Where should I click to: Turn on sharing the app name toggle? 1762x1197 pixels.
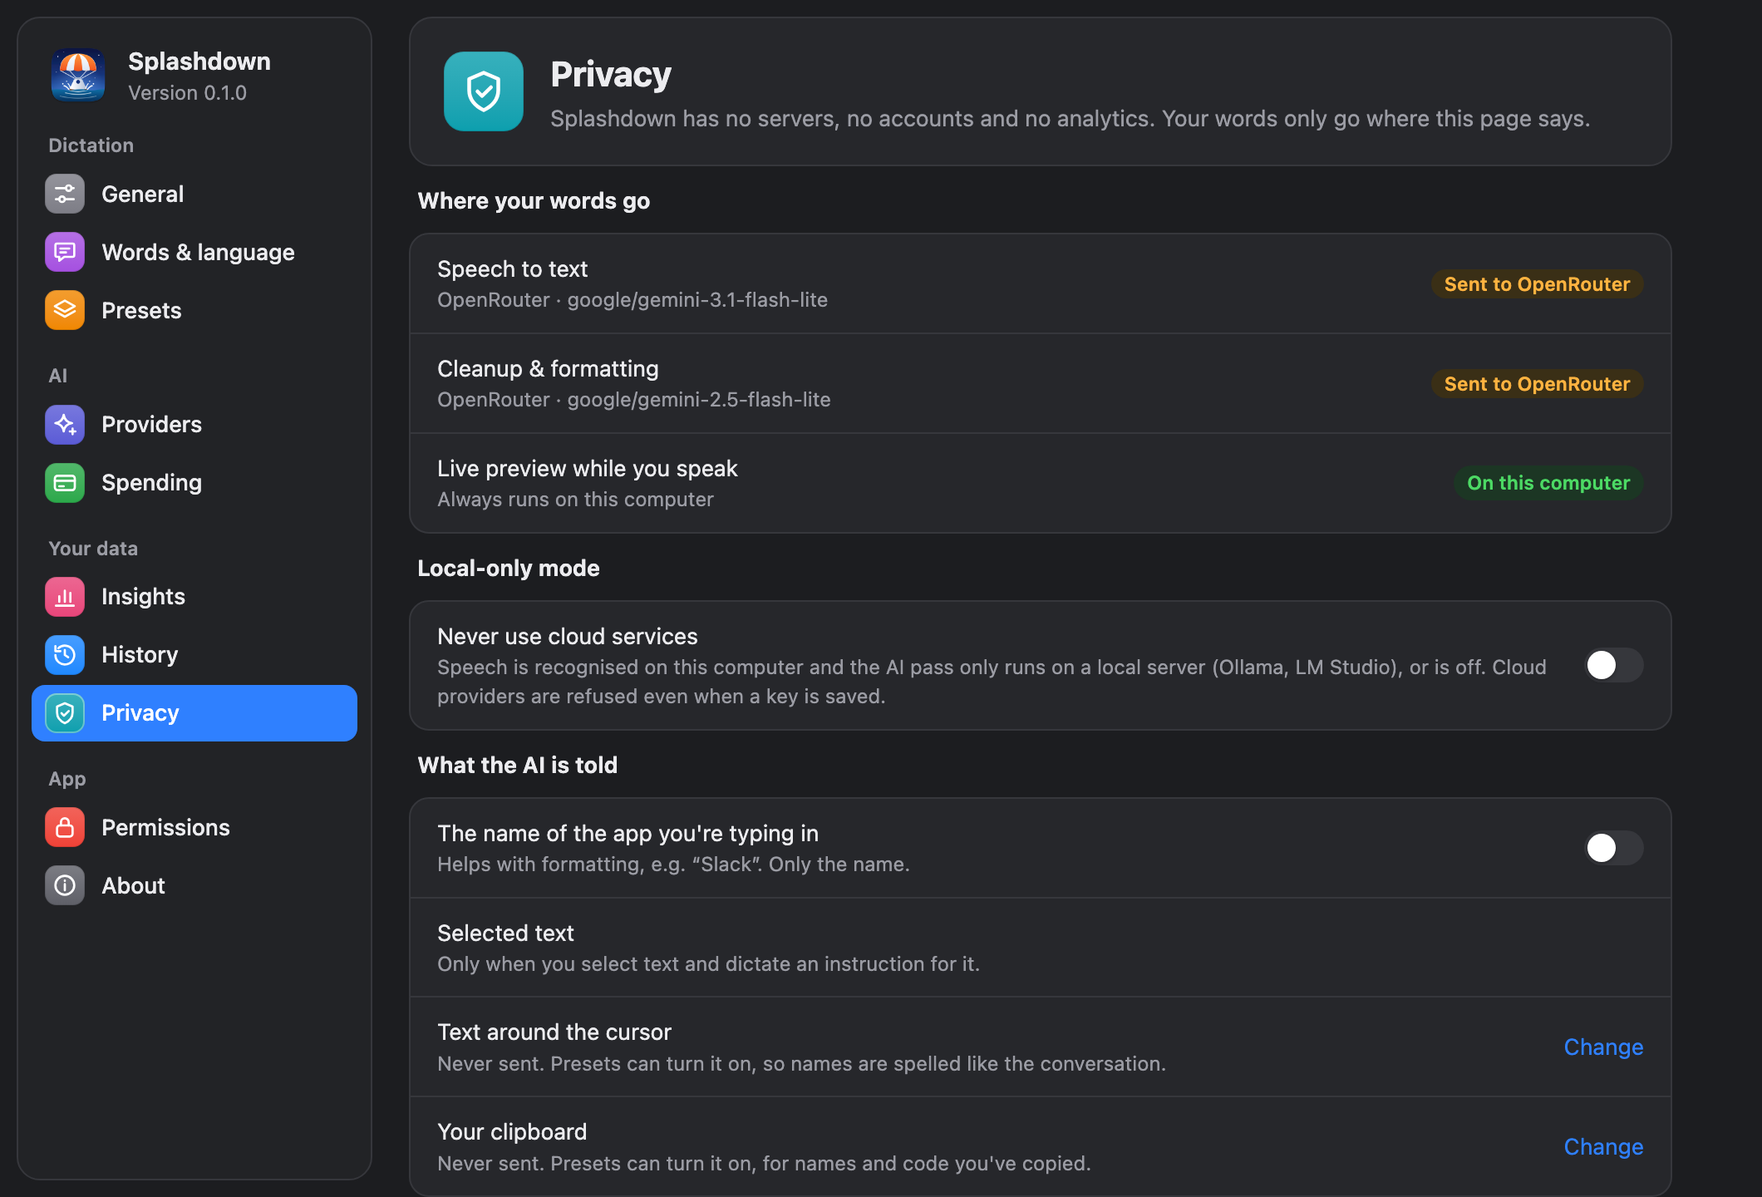(1613, 848)
